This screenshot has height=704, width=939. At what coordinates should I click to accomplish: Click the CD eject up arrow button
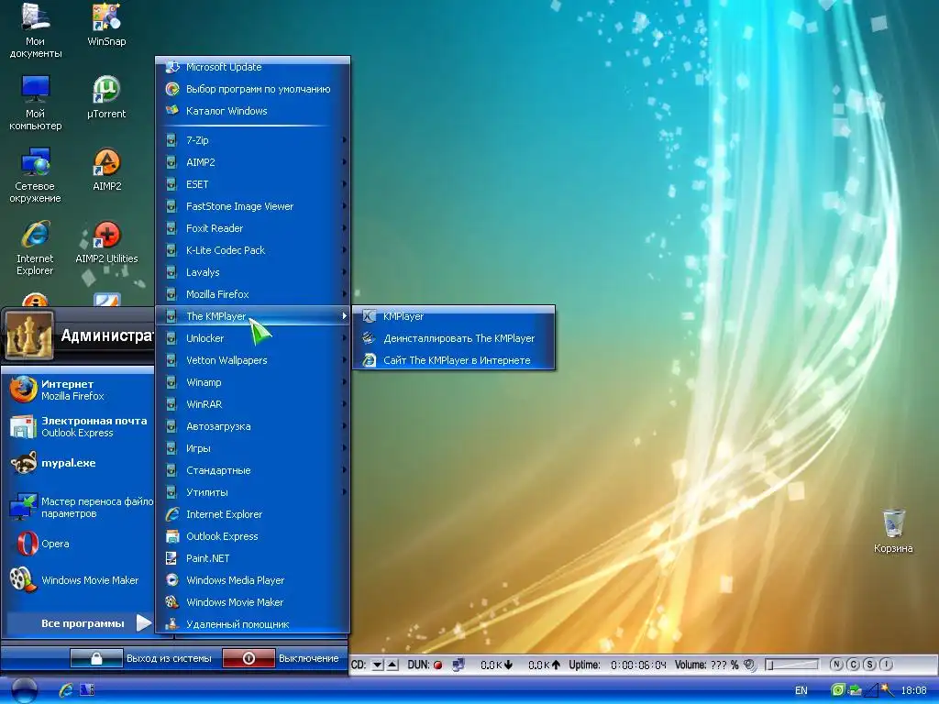pos(392,665)
